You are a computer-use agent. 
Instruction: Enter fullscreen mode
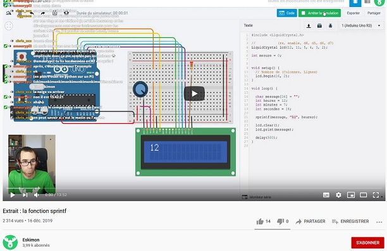[376, 195]
